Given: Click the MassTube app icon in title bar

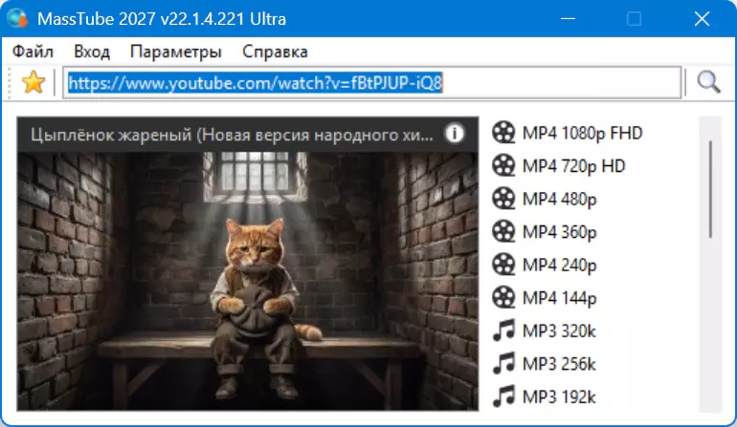Looking at the screenshot, I should click(x=17, y=19).
